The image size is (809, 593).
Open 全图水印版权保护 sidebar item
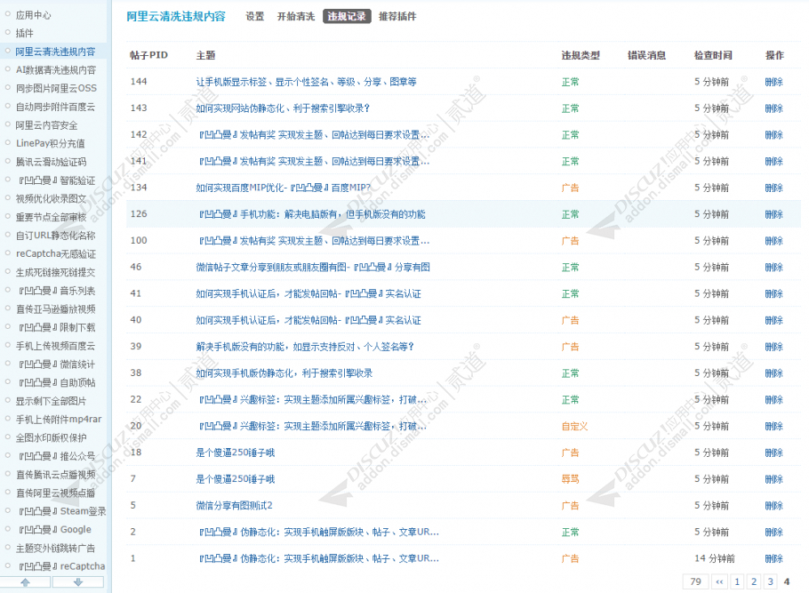(x=51, y=437)
